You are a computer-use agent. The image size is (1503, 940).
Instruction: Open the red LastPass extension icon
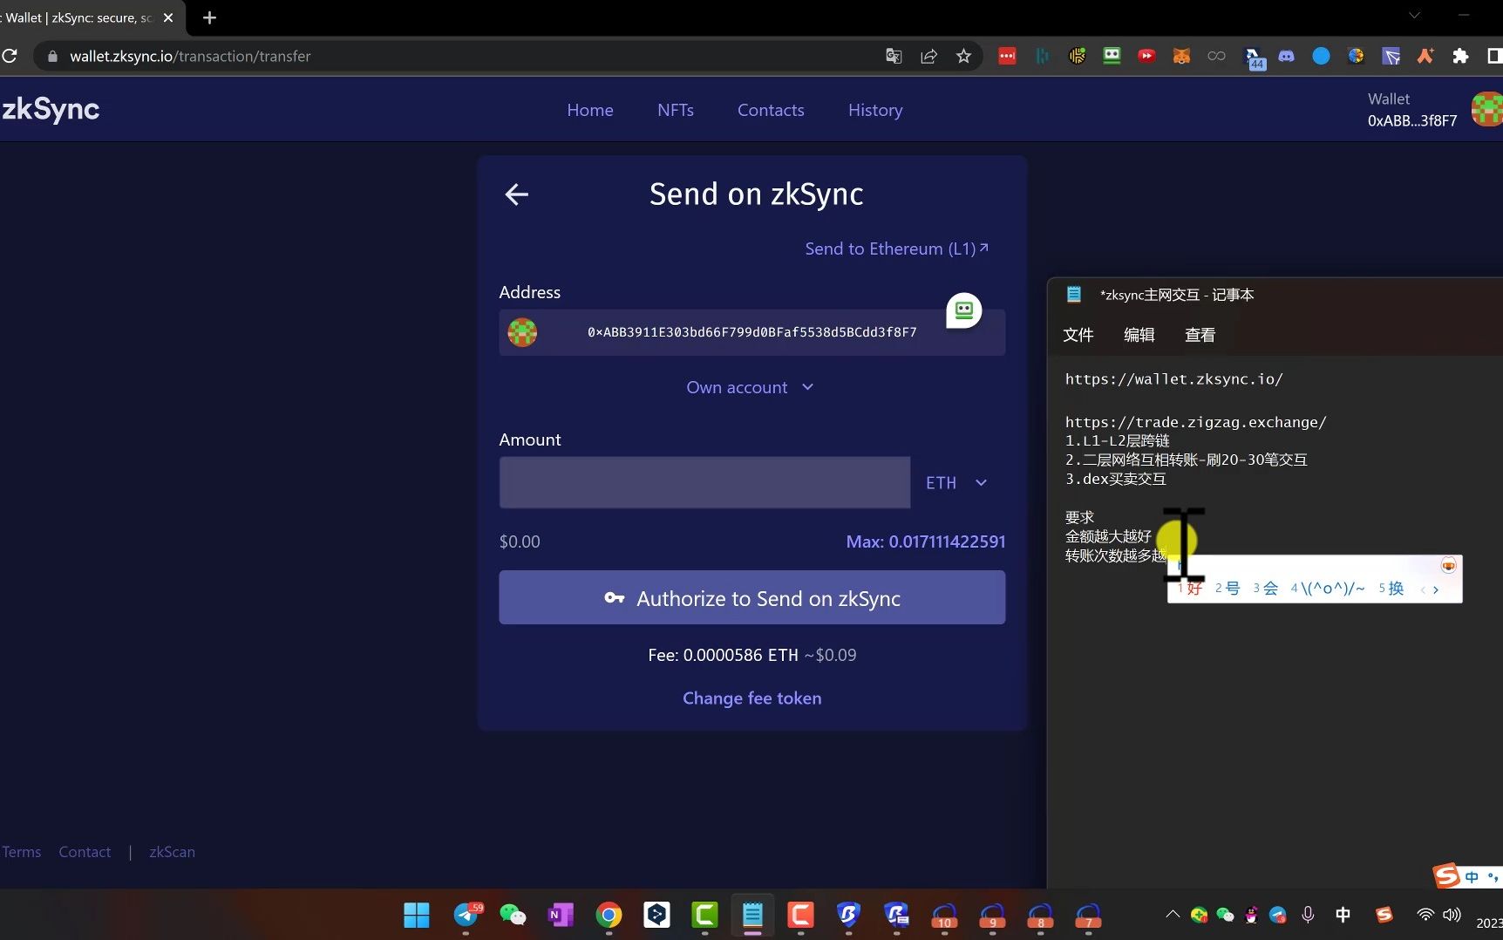click(1007, 56)
